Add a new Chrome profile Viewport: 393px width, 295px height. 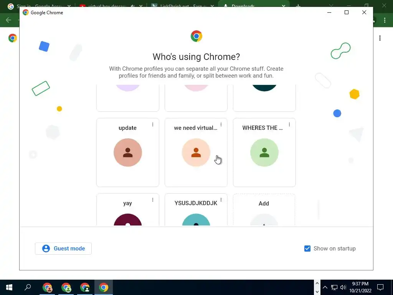coord(264,210)
